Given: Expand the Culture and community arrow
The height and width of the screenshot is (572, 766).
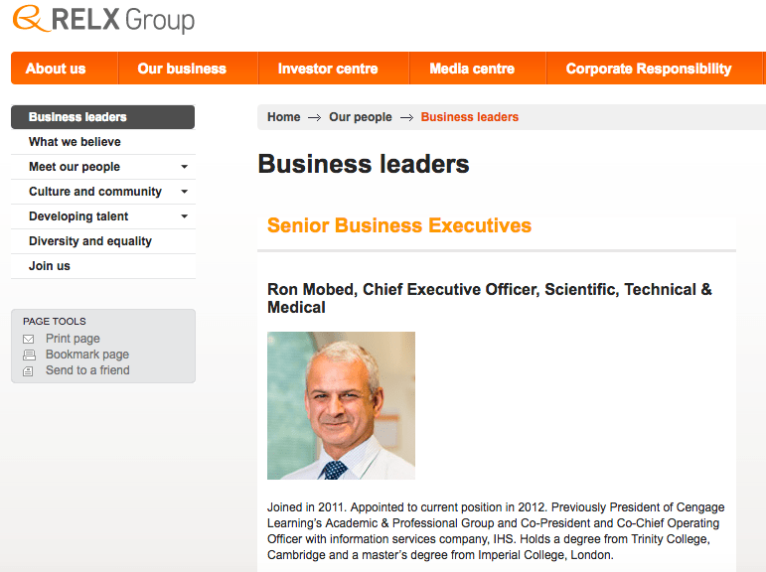Looking at the screenshot, I should (x=184, y=192).
